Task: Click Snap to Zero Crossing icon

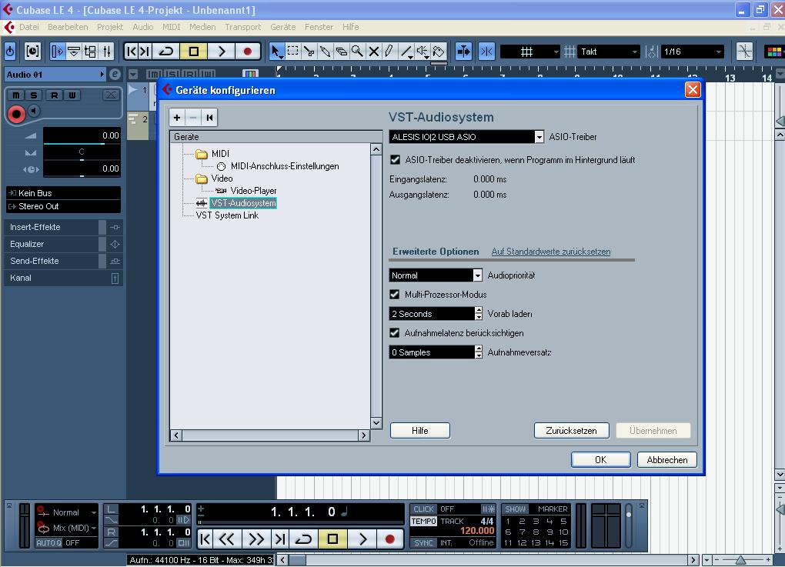Action: tap(745, 51)
